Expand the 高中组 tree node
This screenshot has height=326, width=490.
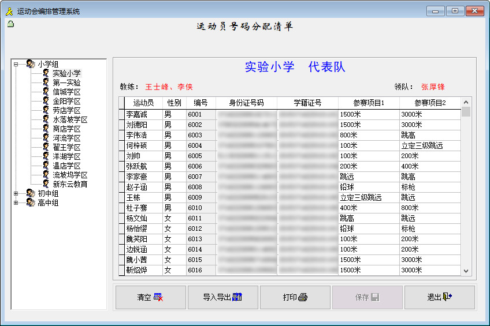click(x=16, y=203)
